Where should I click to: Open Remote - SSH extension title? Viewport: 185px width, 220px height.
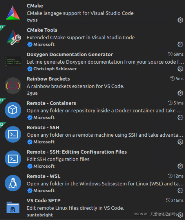pos(43,128)
